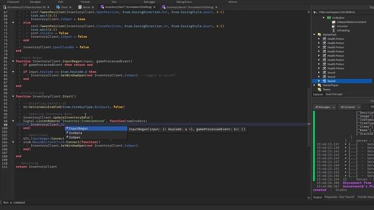
Task: Expand the 15:48:23.137 output table entry
Action: [345, 144]
